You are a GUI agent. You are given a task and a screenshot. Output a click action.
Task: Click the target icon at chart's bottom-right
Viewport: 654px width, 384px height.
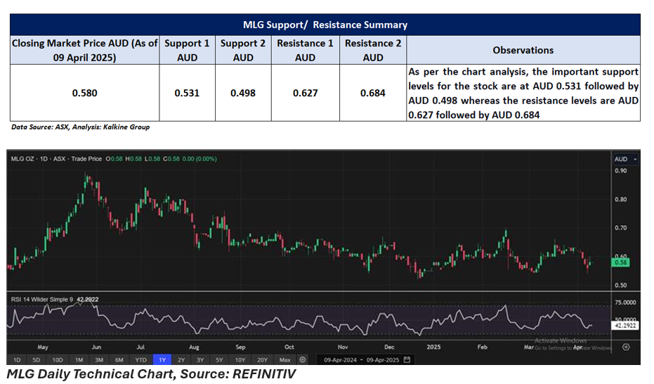(x=626, y=347)
